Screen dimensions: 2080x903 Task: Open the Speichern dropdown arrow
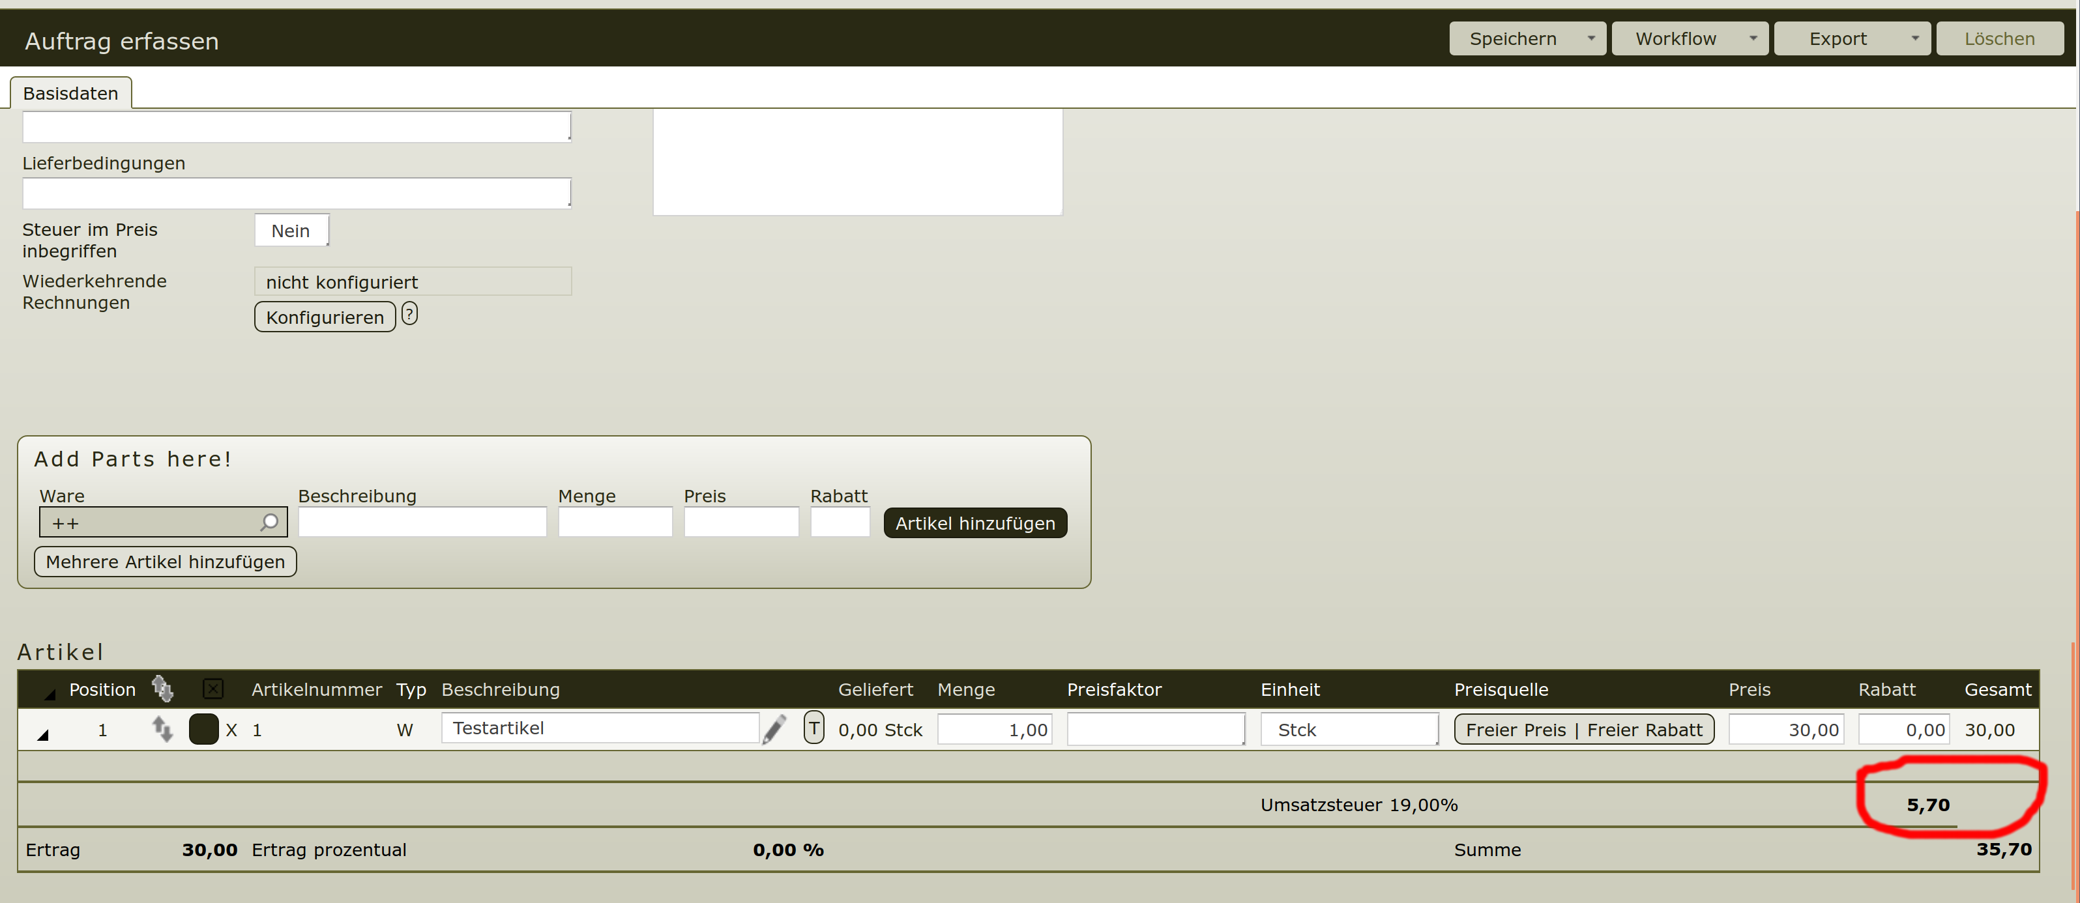[x=1590, y=38]
